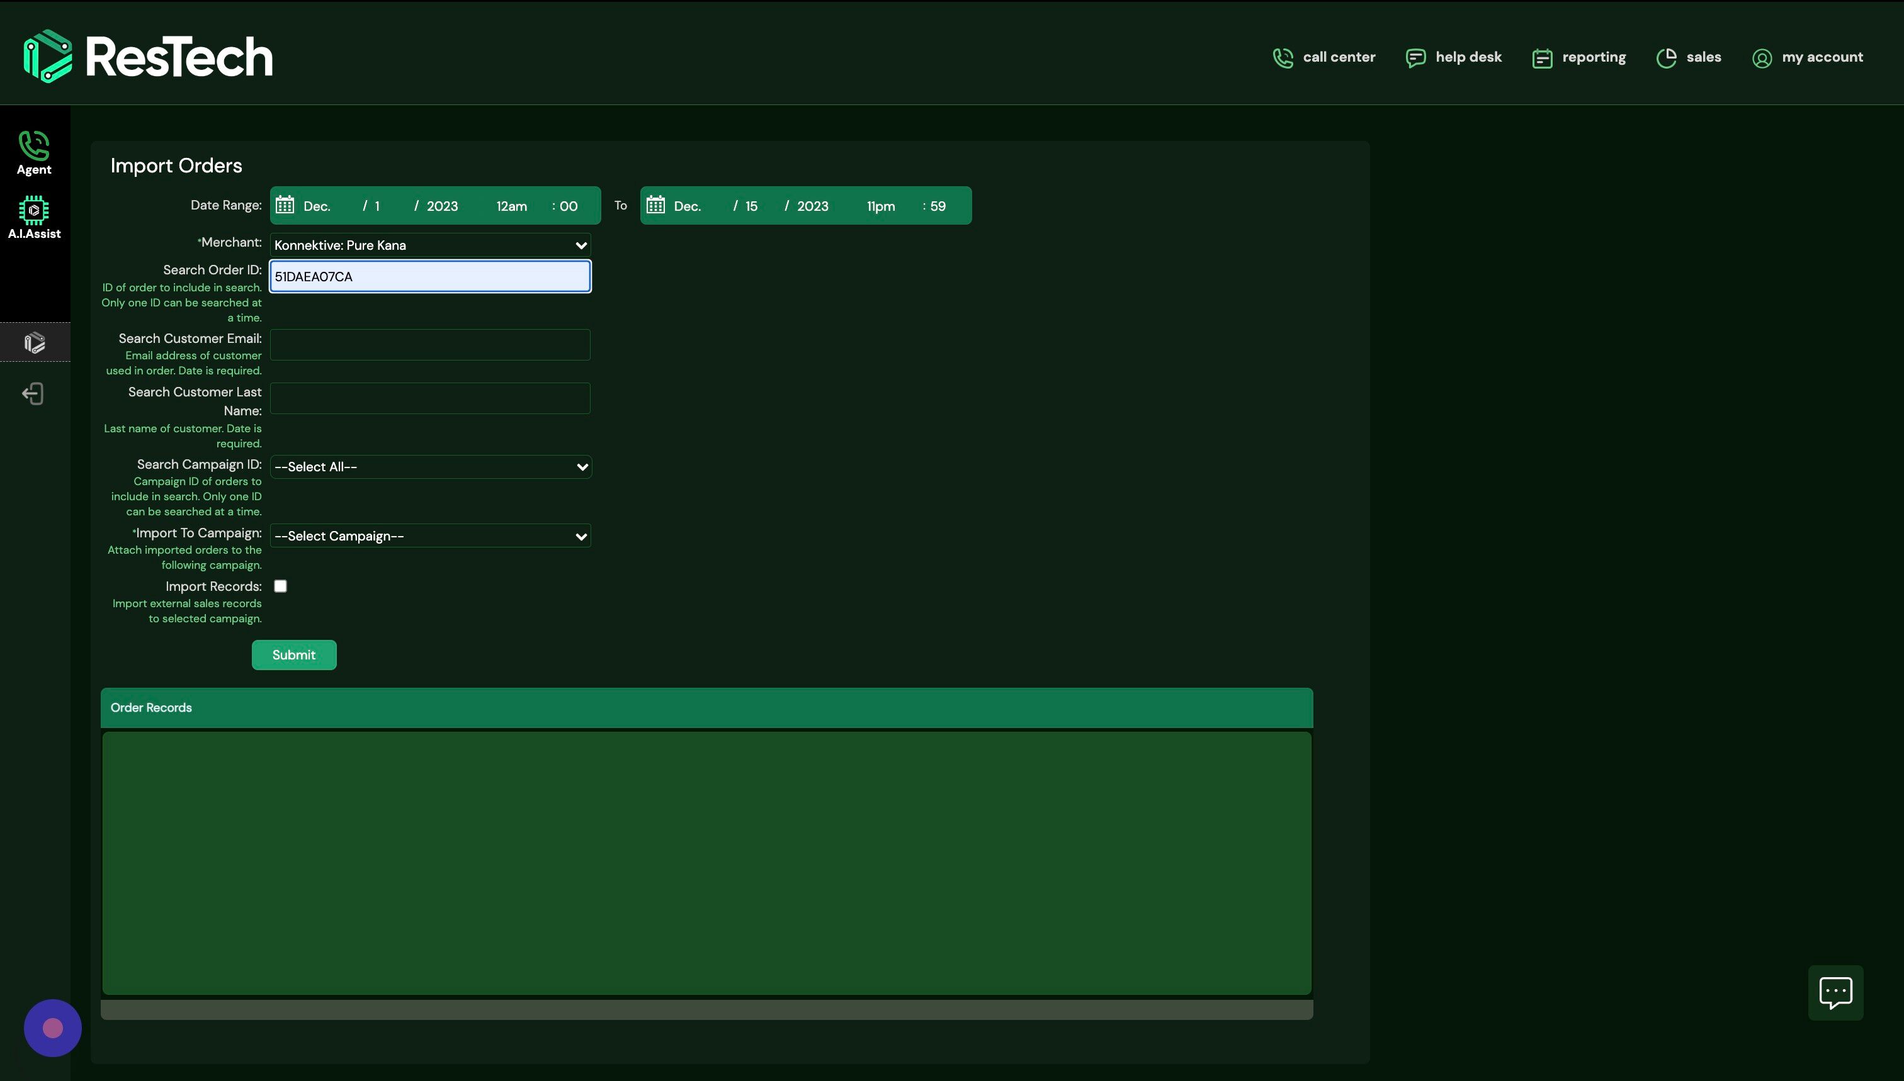1904x1081 pixels.
Task: Open the Import To Campaign selector
Action: click(431, 535)
